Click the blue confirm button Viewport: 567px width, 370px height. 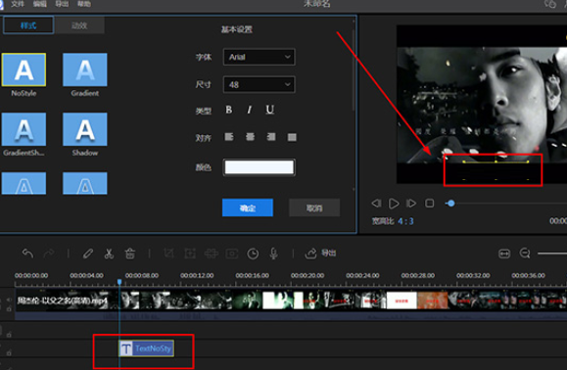click(x=248, y=208)
